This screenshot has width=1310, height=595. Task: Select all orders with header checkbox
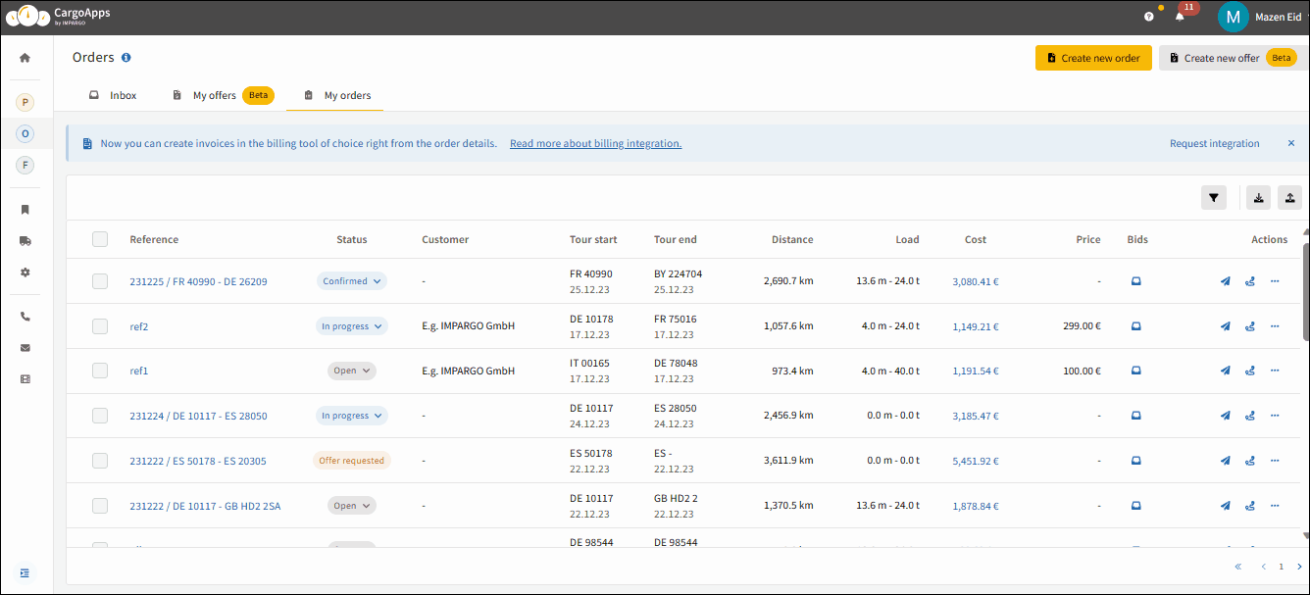[x=100, y=239]
